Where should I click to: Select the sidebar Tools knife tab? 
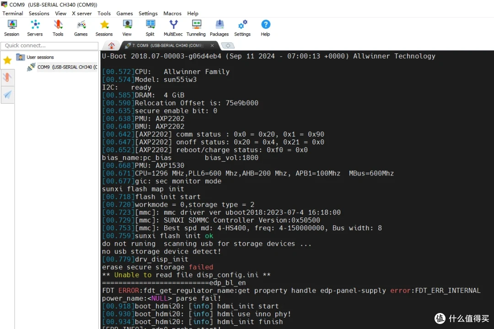7,77
